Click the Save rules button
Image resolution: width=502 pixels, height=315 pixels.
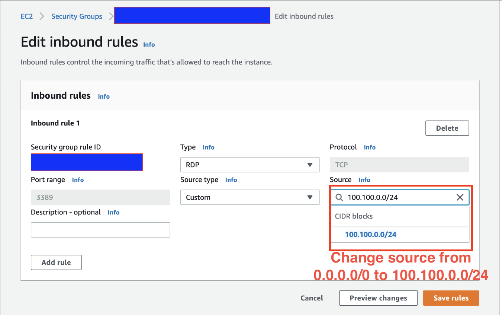point(451,298)
